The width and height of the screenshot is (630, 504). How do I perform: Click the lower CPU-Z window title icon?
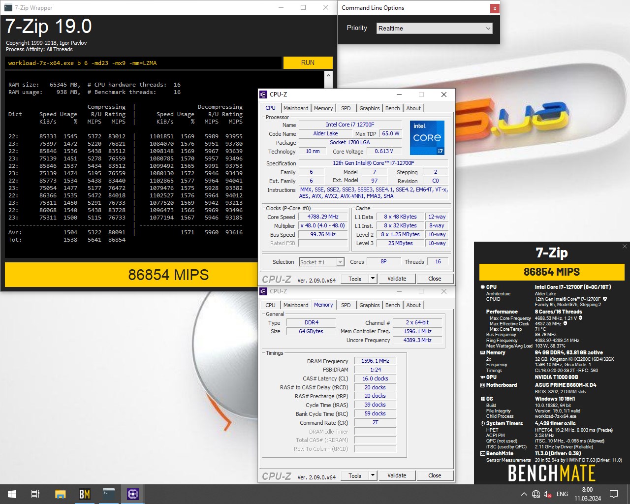point(264,291)
